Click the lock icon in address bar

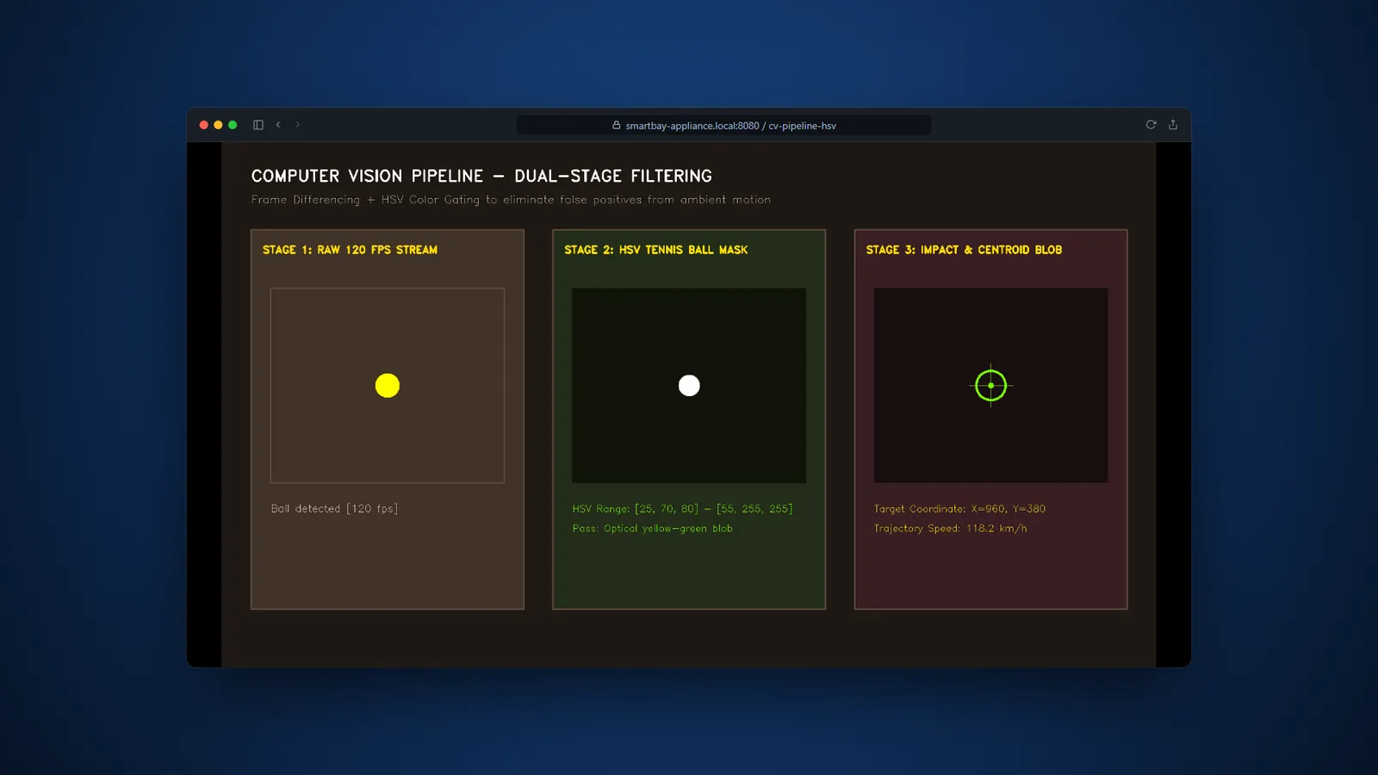pyautogui.click(x=617, y=125)
